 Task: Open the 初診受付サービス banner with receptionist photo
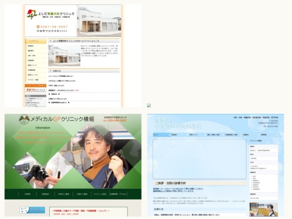[263, 210]
